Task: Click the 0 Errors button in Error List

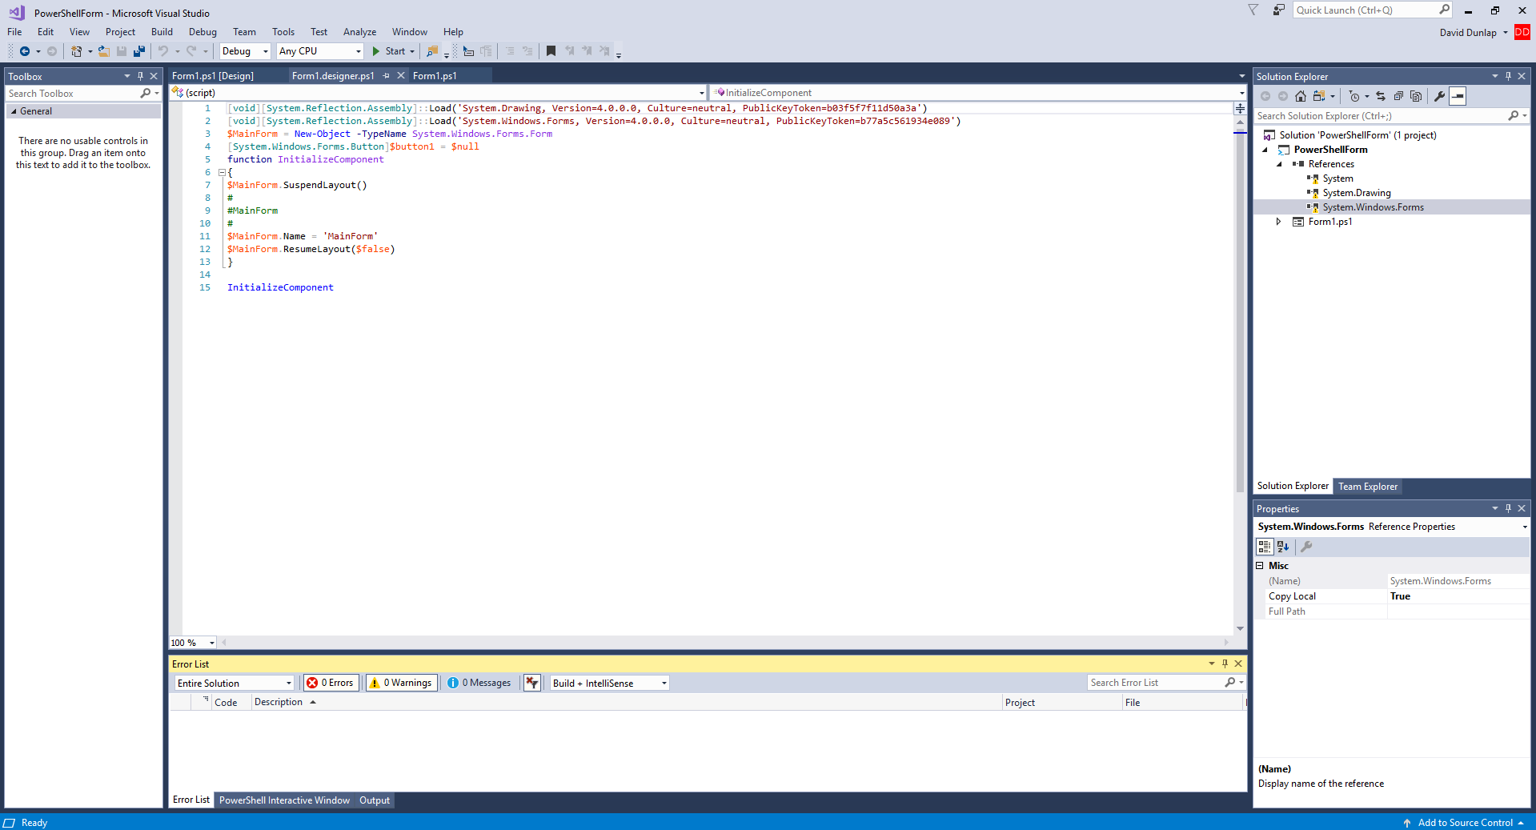Action: [331, 683]
